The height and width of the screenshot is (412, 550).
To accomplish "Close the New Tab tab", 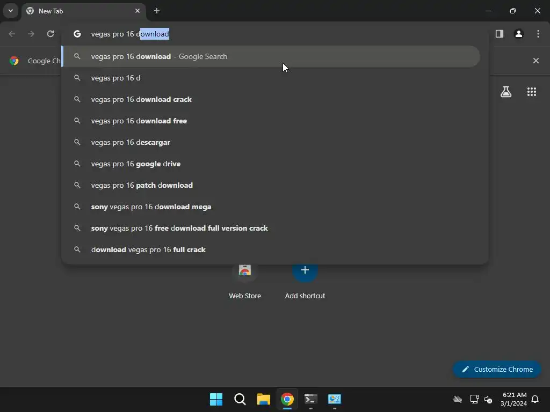I will (x=137, y=11).
